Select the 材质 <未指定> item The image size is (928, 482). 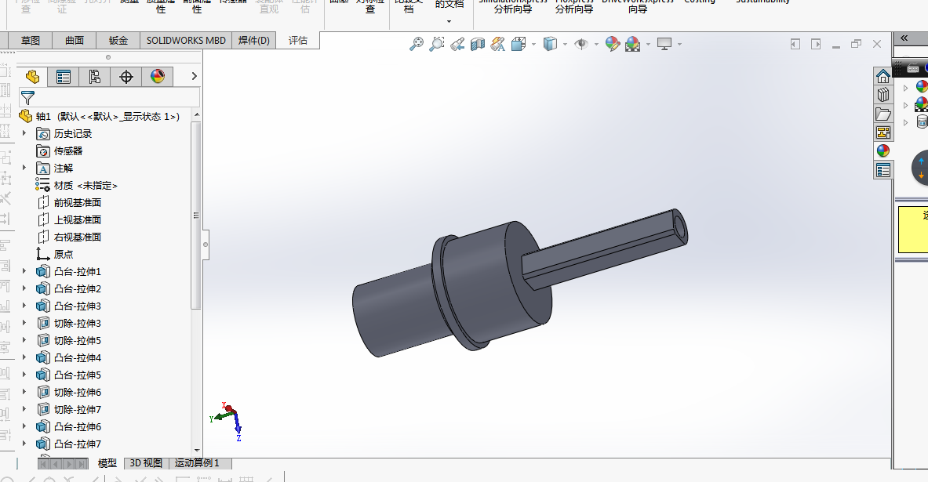point(86,185)
